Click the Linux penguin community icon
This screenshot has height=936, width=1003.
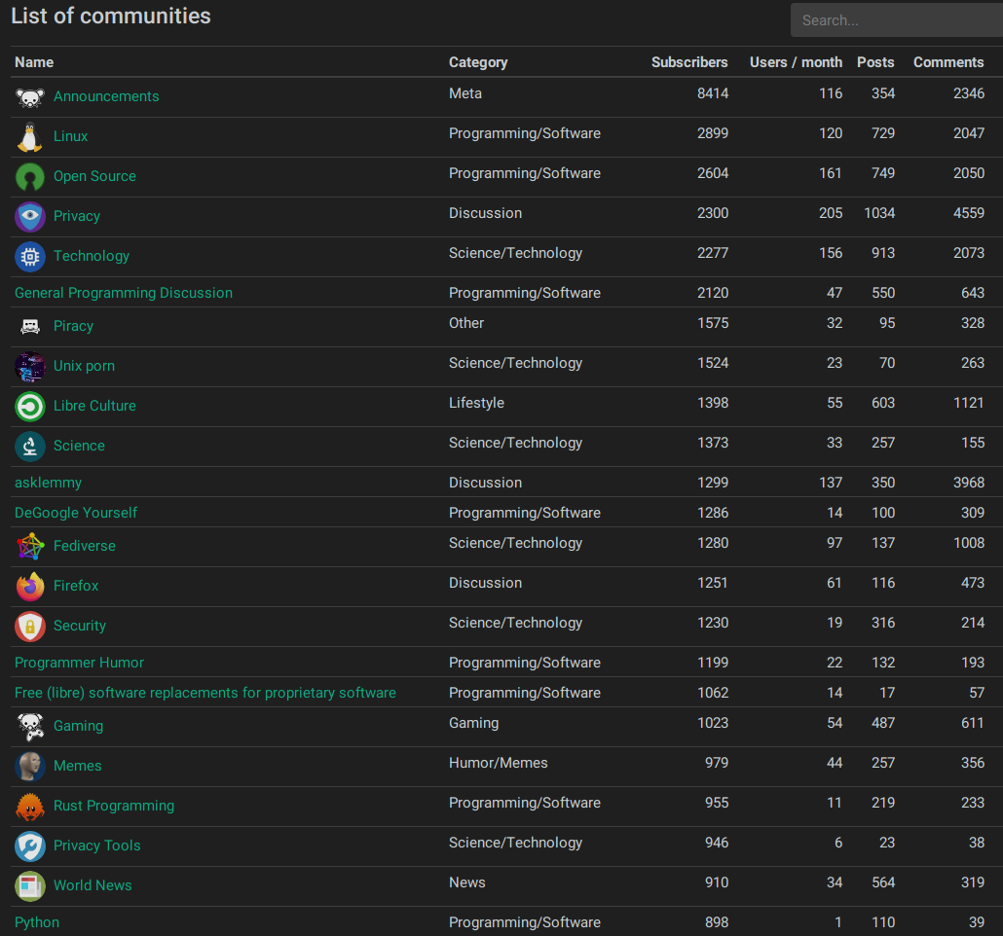tap(30, 137)
